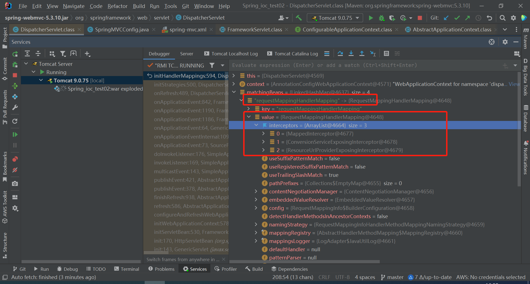Commit changes using Git checkmark icon
The width and height of the screenshot is (530, 284).
457,18
